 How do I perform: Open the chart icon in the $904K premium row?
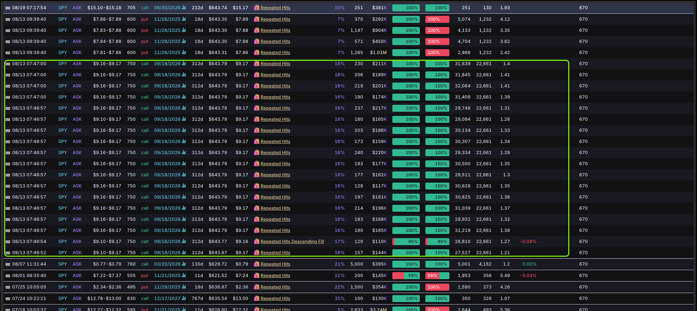point(184,30)
